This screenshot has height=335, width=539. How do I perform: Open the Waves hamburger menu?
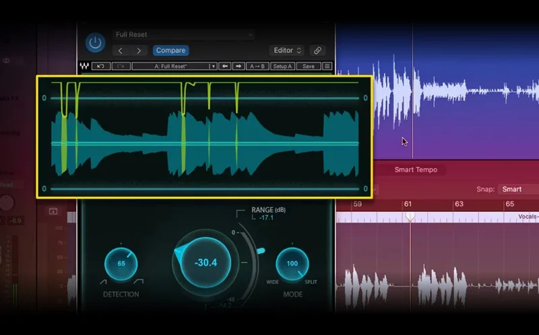[327, 66]
